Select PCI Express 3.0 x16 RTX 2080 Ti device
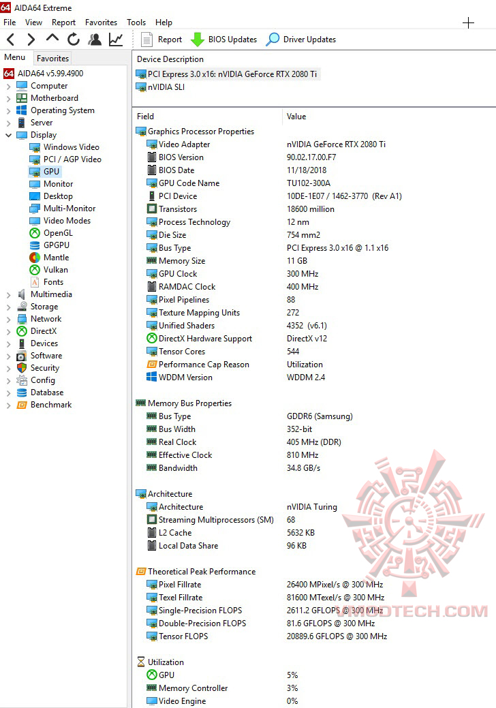Screen dimensions: 496x708 [x=232, y=74]
